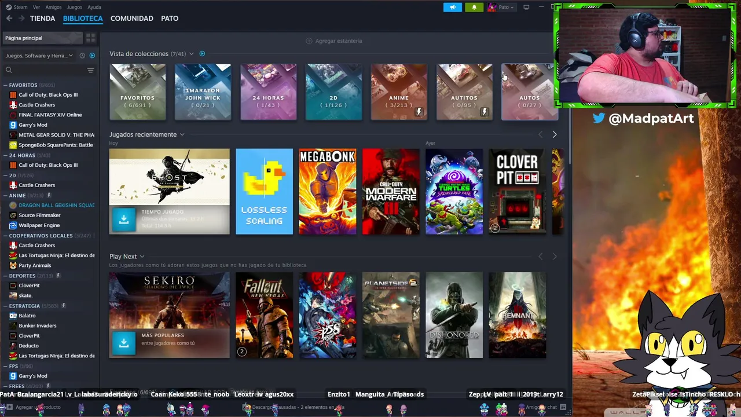The height and width of the screenshot is (417, 741).
Task: Download Ghost of Tsushima arrow button
Action: coord(123,220)
